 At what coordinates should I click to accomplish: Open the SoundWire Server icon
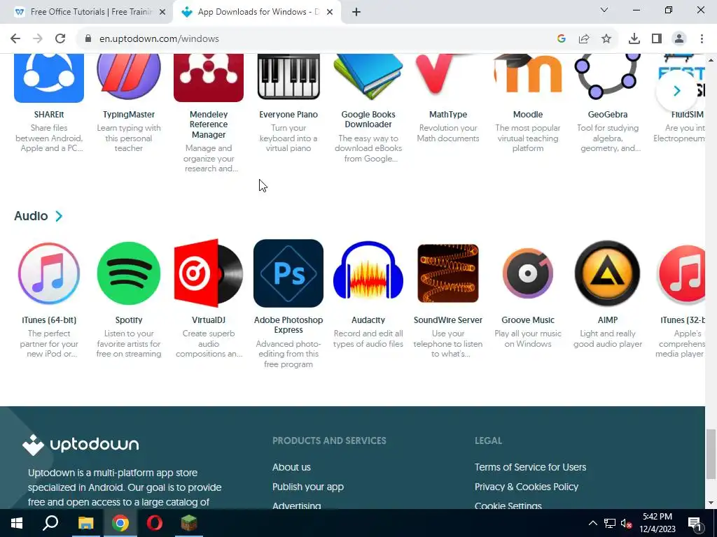coord(448,273)
